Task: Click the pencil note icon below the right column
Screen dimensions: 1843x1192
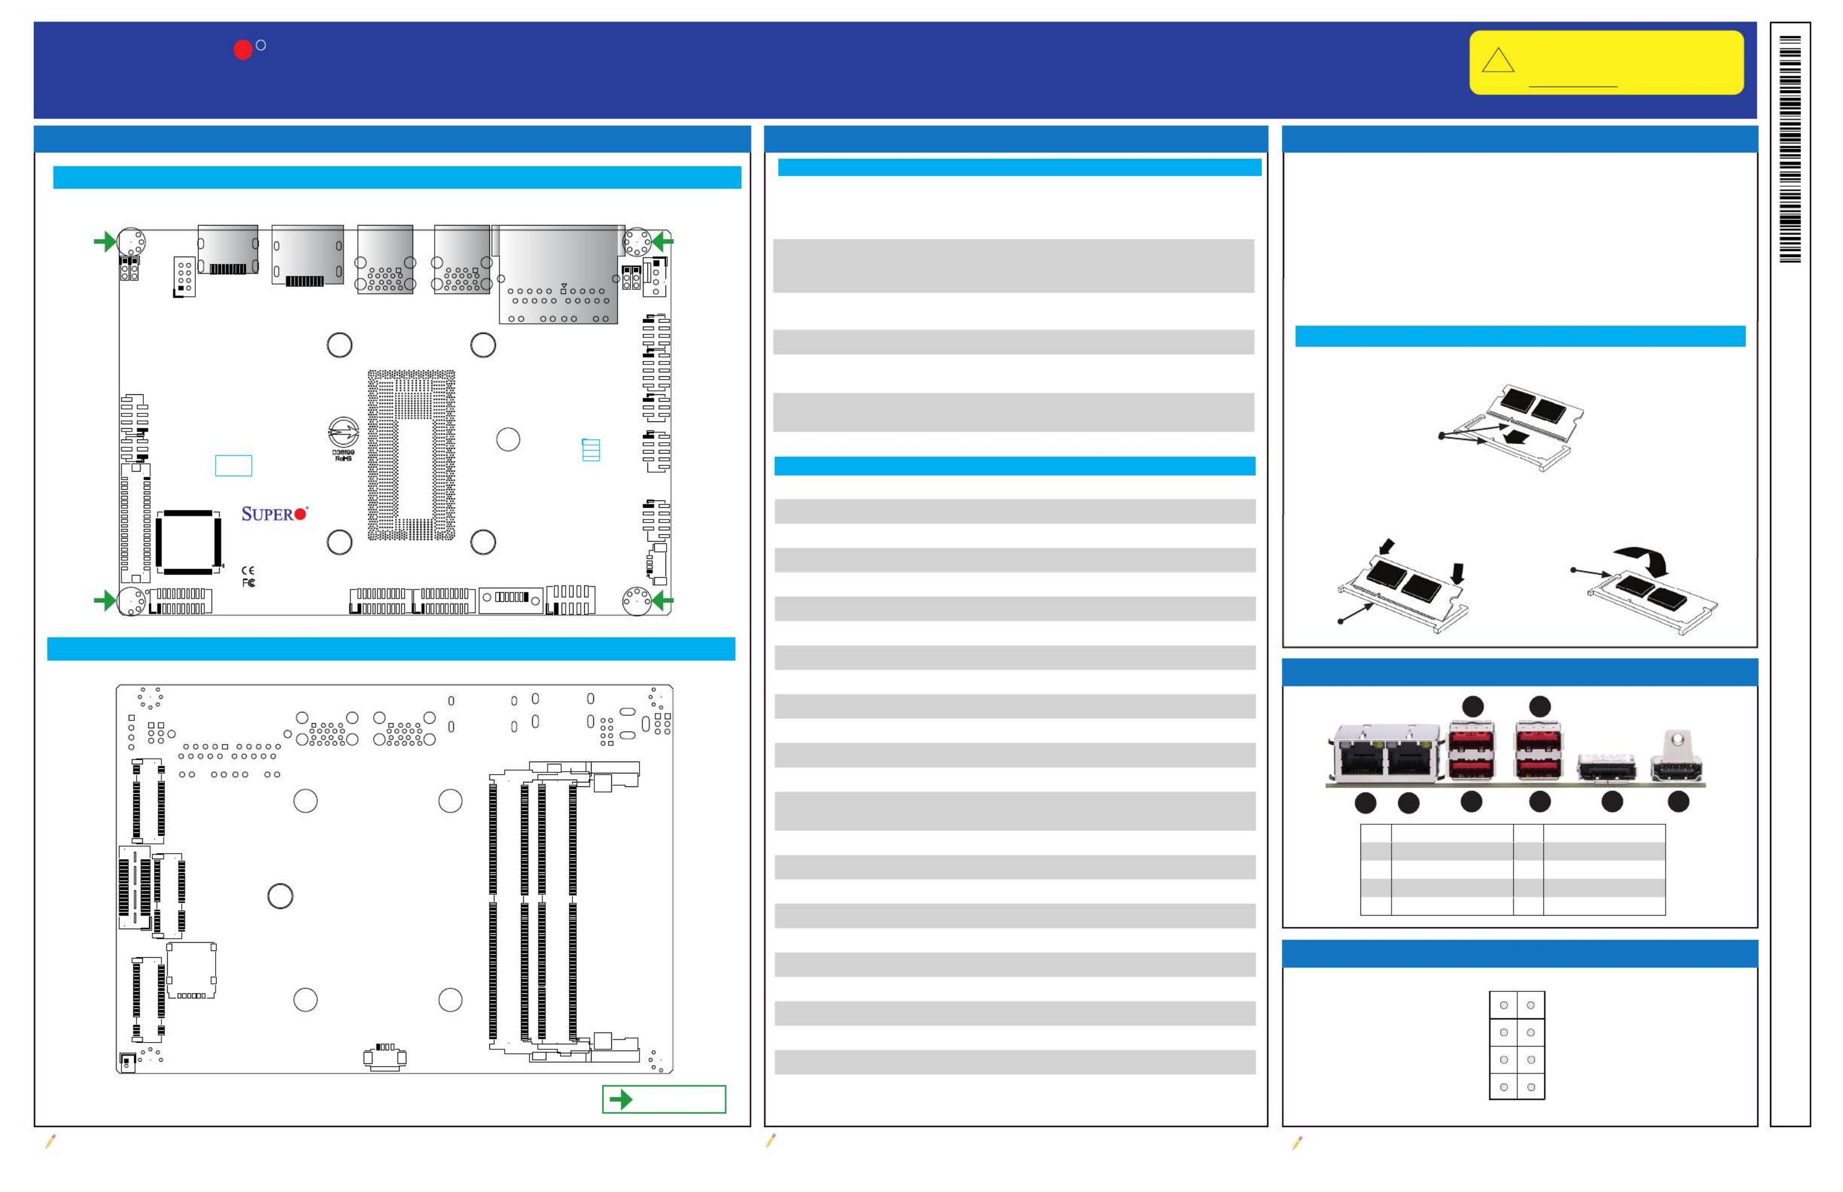Action: click(1298, 1142)
